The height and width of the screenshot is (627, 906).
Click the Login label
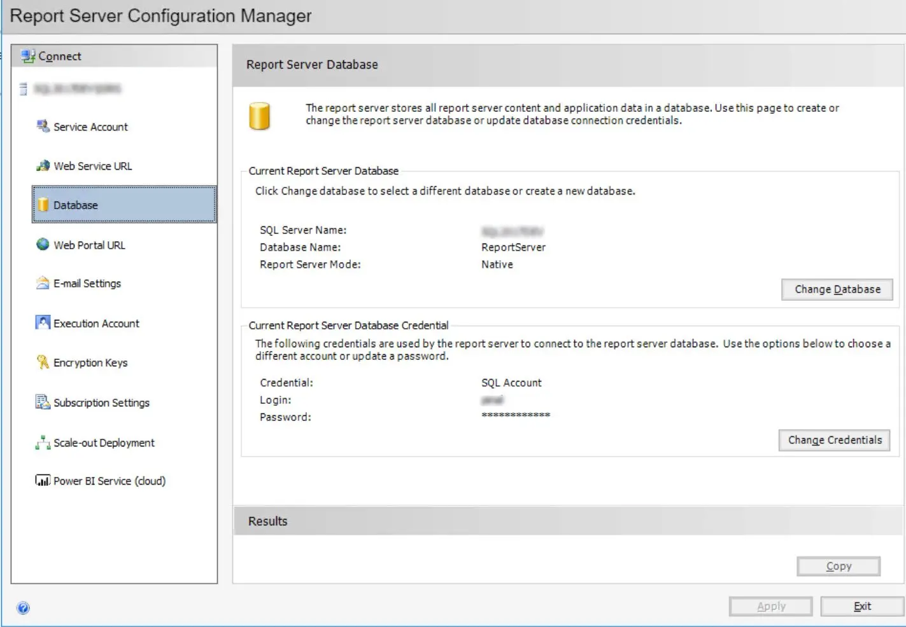[x=276, y=400]
